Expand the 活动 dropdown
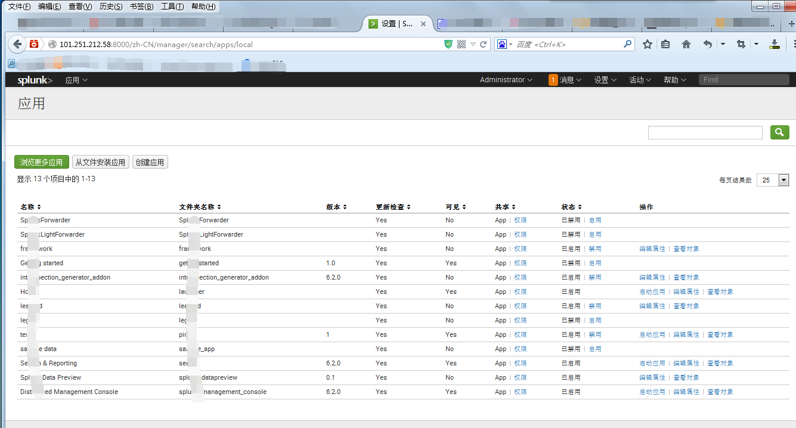 point(640,80)
